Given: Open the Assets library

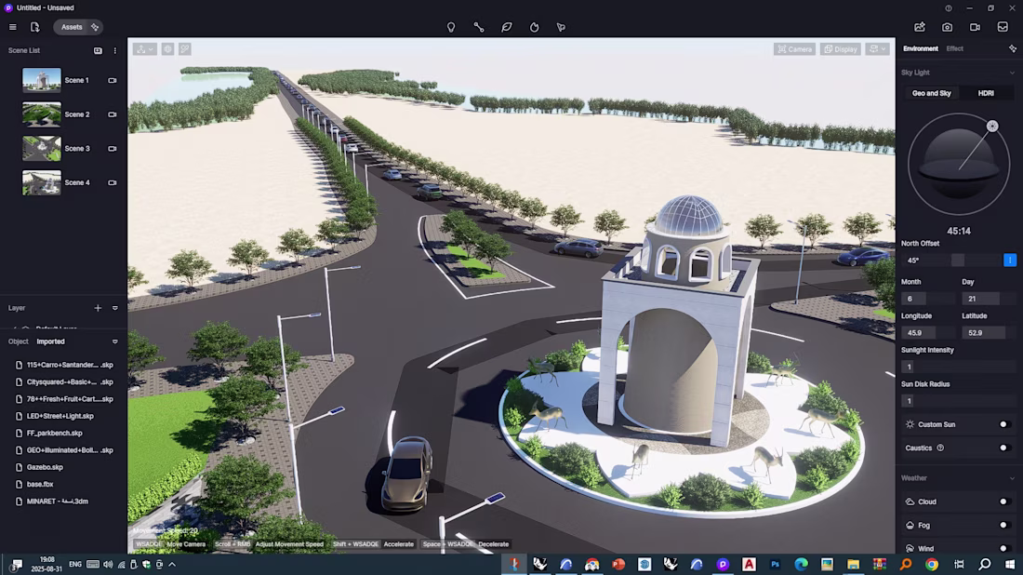Looking at the screenshot, I should (x=71, y=27).
